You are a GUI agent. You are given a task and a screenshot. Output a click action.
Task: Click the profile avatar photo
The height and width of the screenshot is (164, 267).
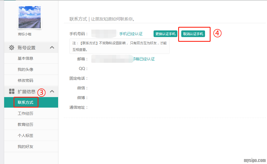point(29,17)
